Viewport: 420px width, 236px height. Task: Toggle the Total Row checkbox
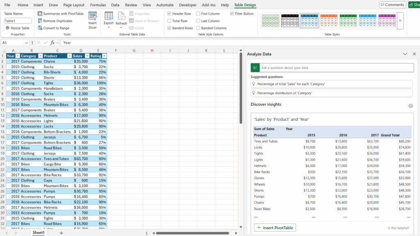169,20
